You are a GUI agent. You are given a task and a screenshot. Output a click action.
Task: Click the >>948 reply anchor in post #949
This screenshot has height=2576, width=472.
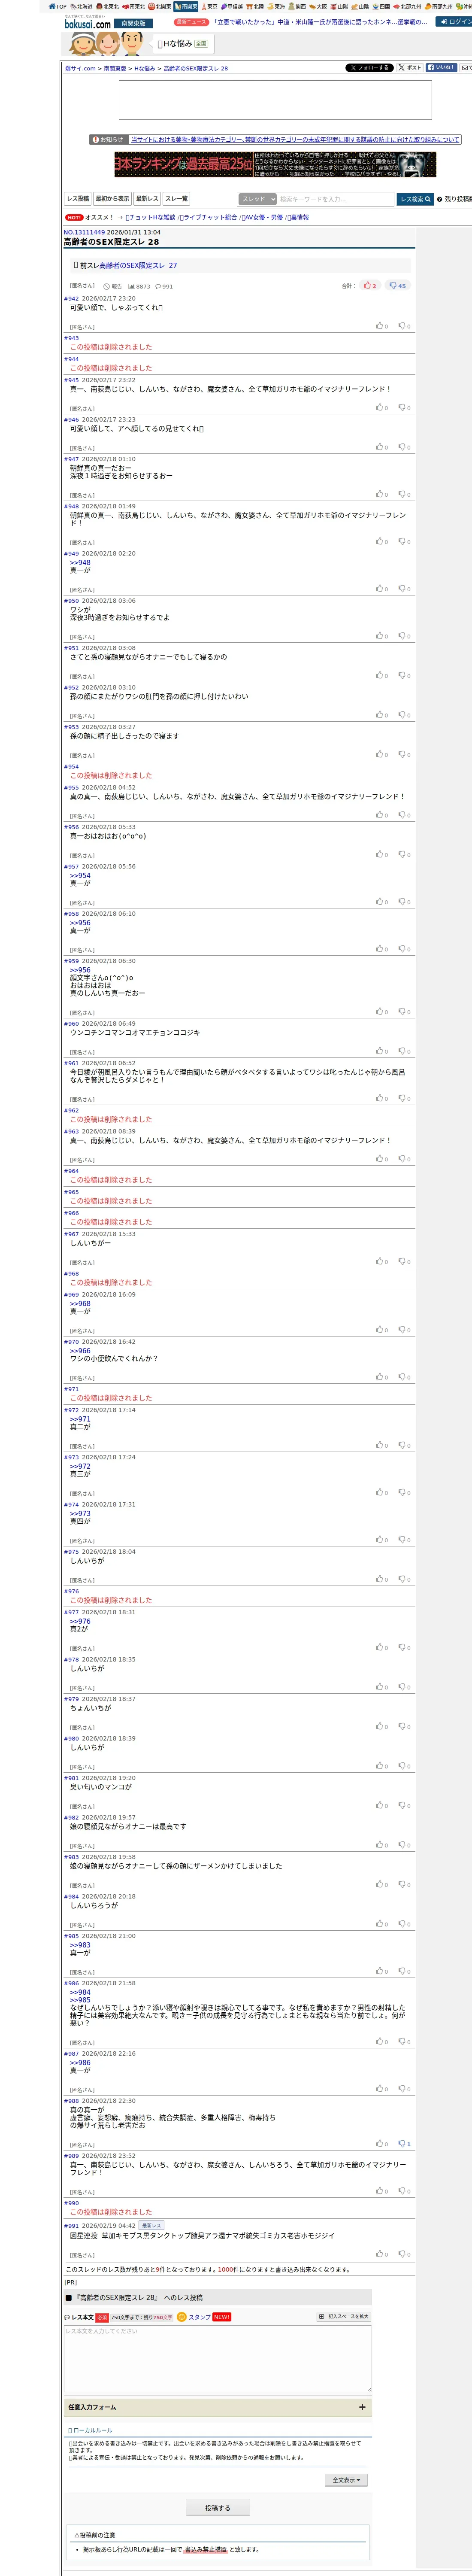(x=80, y=563)
